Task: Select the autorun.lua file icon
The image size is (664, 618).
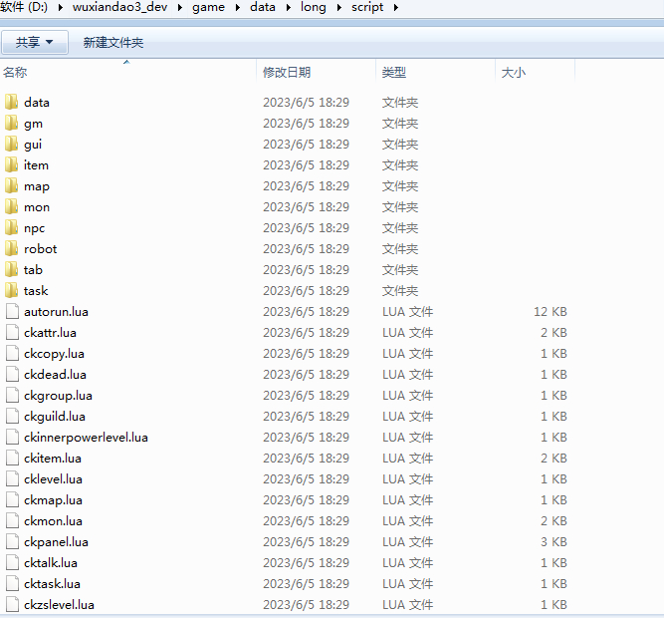Action: pos(12,311)
